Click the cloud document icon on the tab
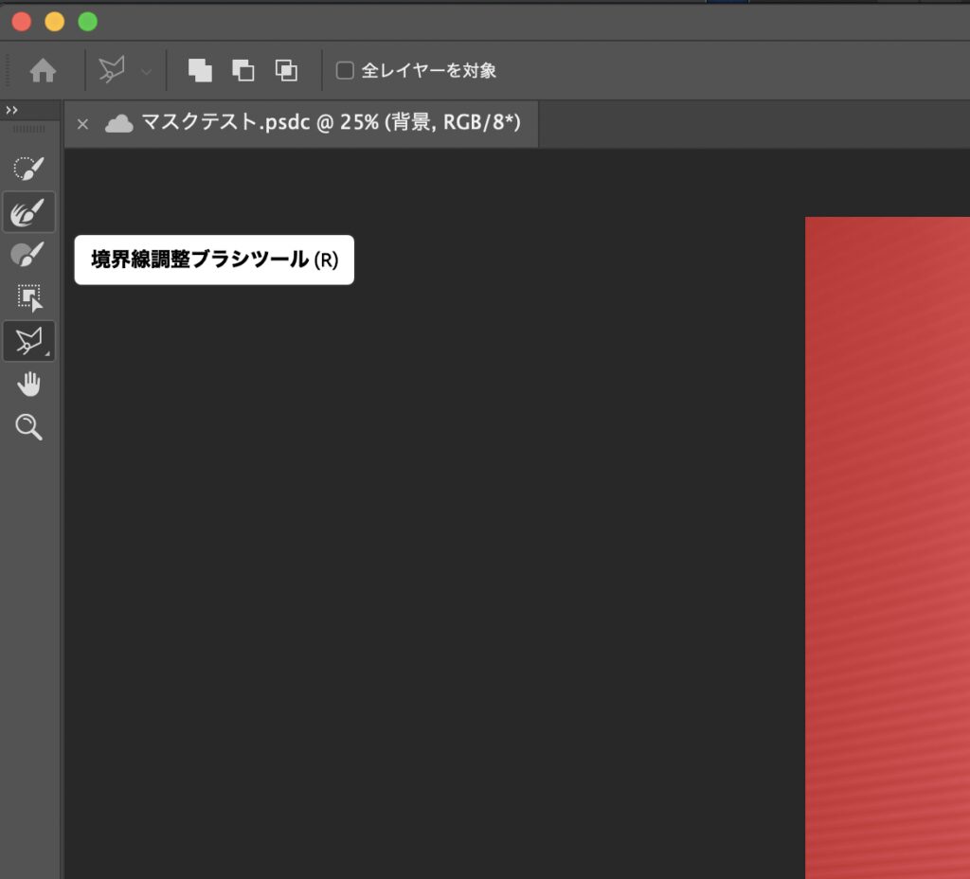 (118, 123)
